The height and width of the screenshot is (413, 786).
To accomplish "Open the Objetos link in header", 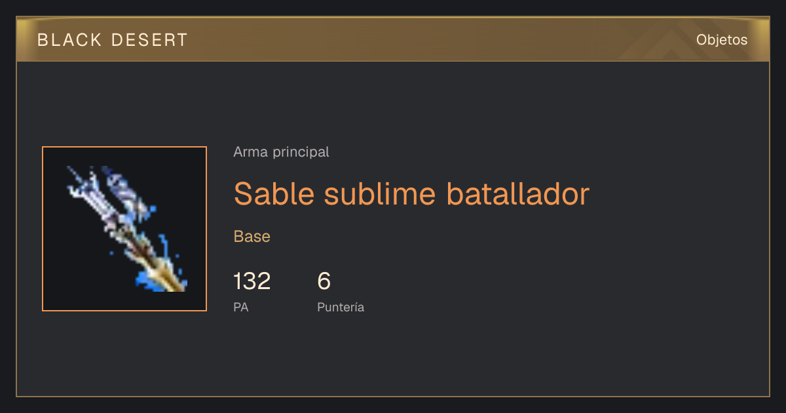I will pos(722,40).
